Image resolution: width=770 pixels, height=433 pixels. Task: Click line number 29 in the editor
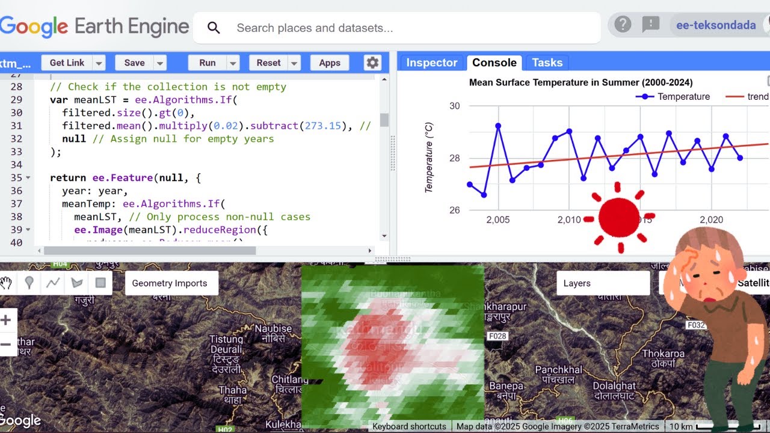16,100
